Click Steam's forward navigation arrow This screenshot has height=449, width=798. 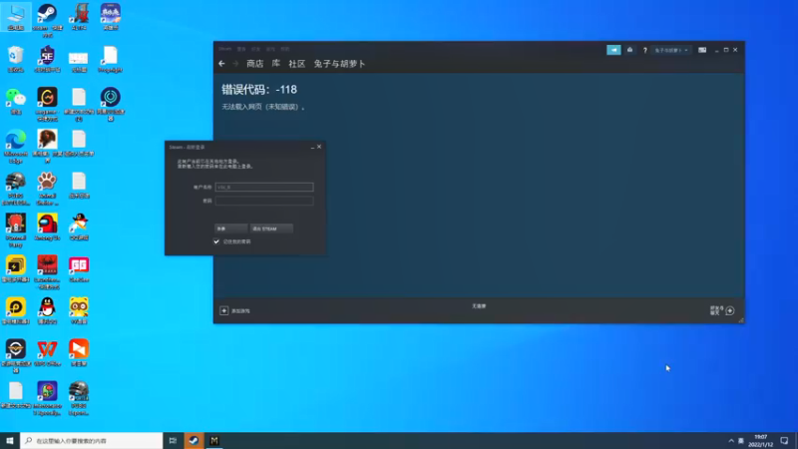click(x=235, y=64)
